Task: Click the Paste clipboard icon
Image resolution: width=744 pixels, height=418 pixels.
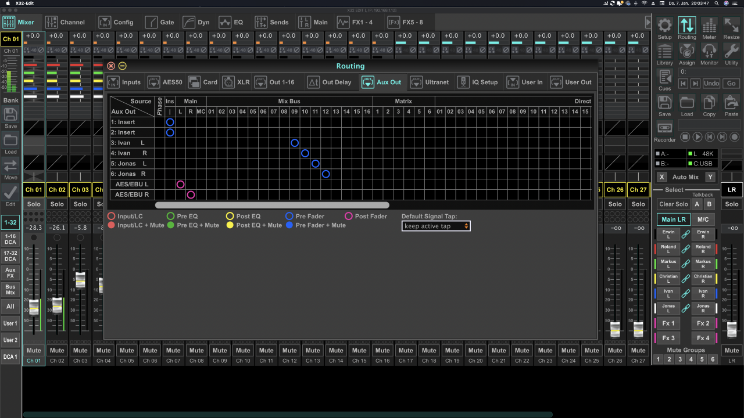Action: (x=731, y=102)
